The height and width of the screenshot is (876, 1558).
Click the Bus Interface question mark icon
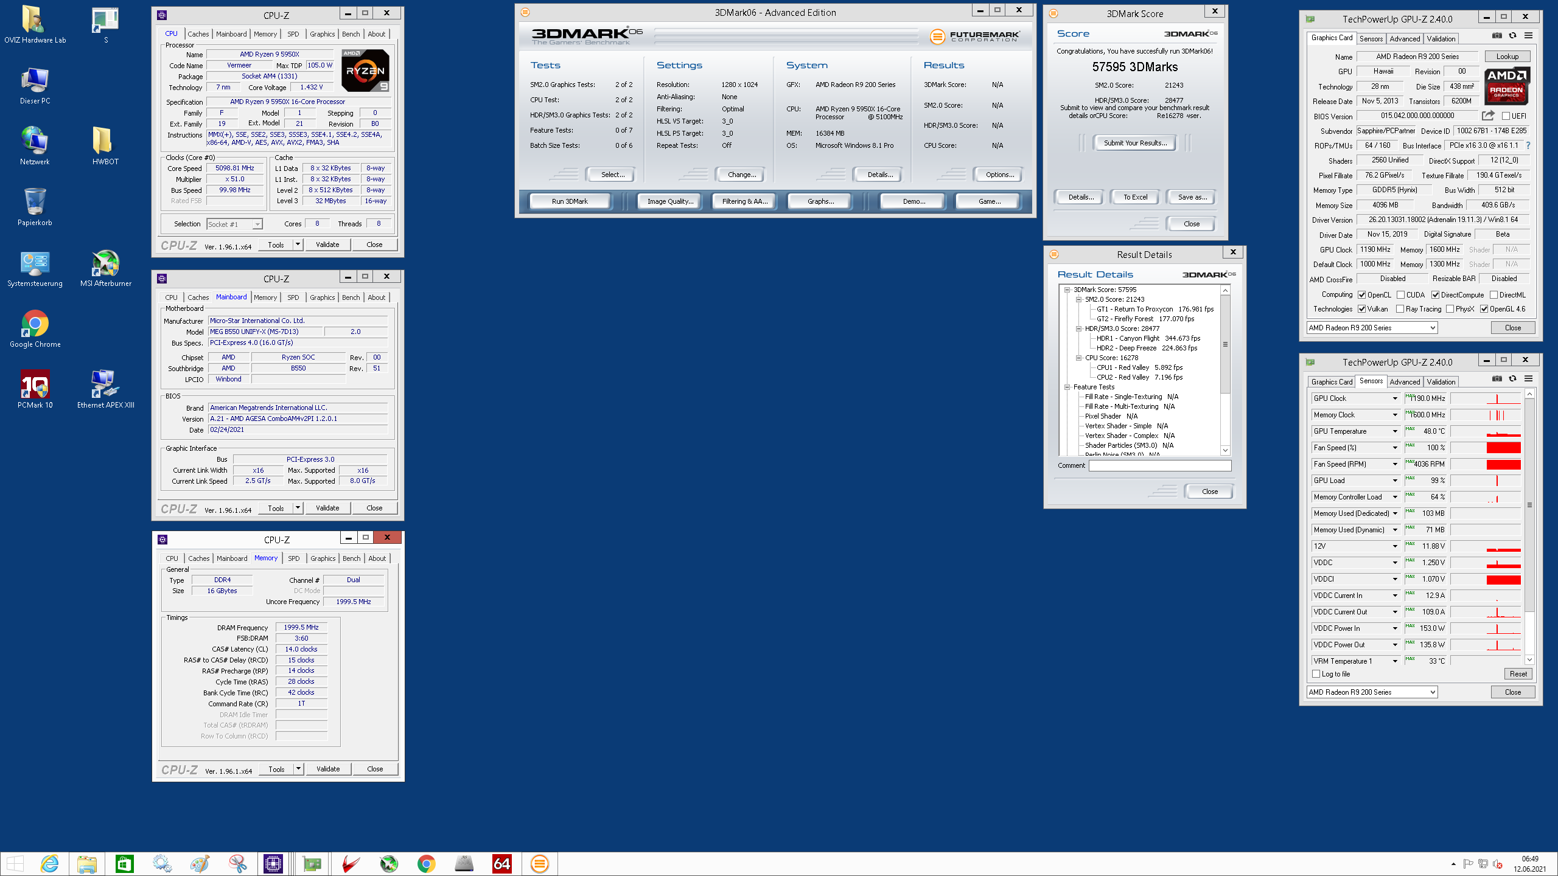(1528, 145)
